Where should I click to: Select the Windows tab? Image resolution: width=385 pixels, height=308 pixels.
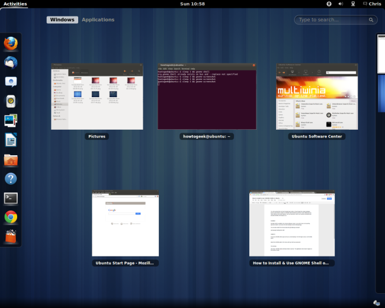(62, 20)
